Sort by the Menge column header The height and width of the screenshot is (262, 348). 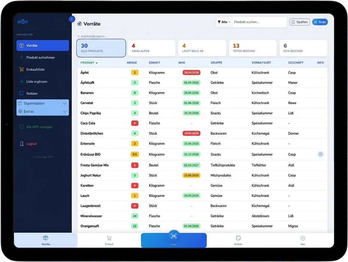point(132,63)
